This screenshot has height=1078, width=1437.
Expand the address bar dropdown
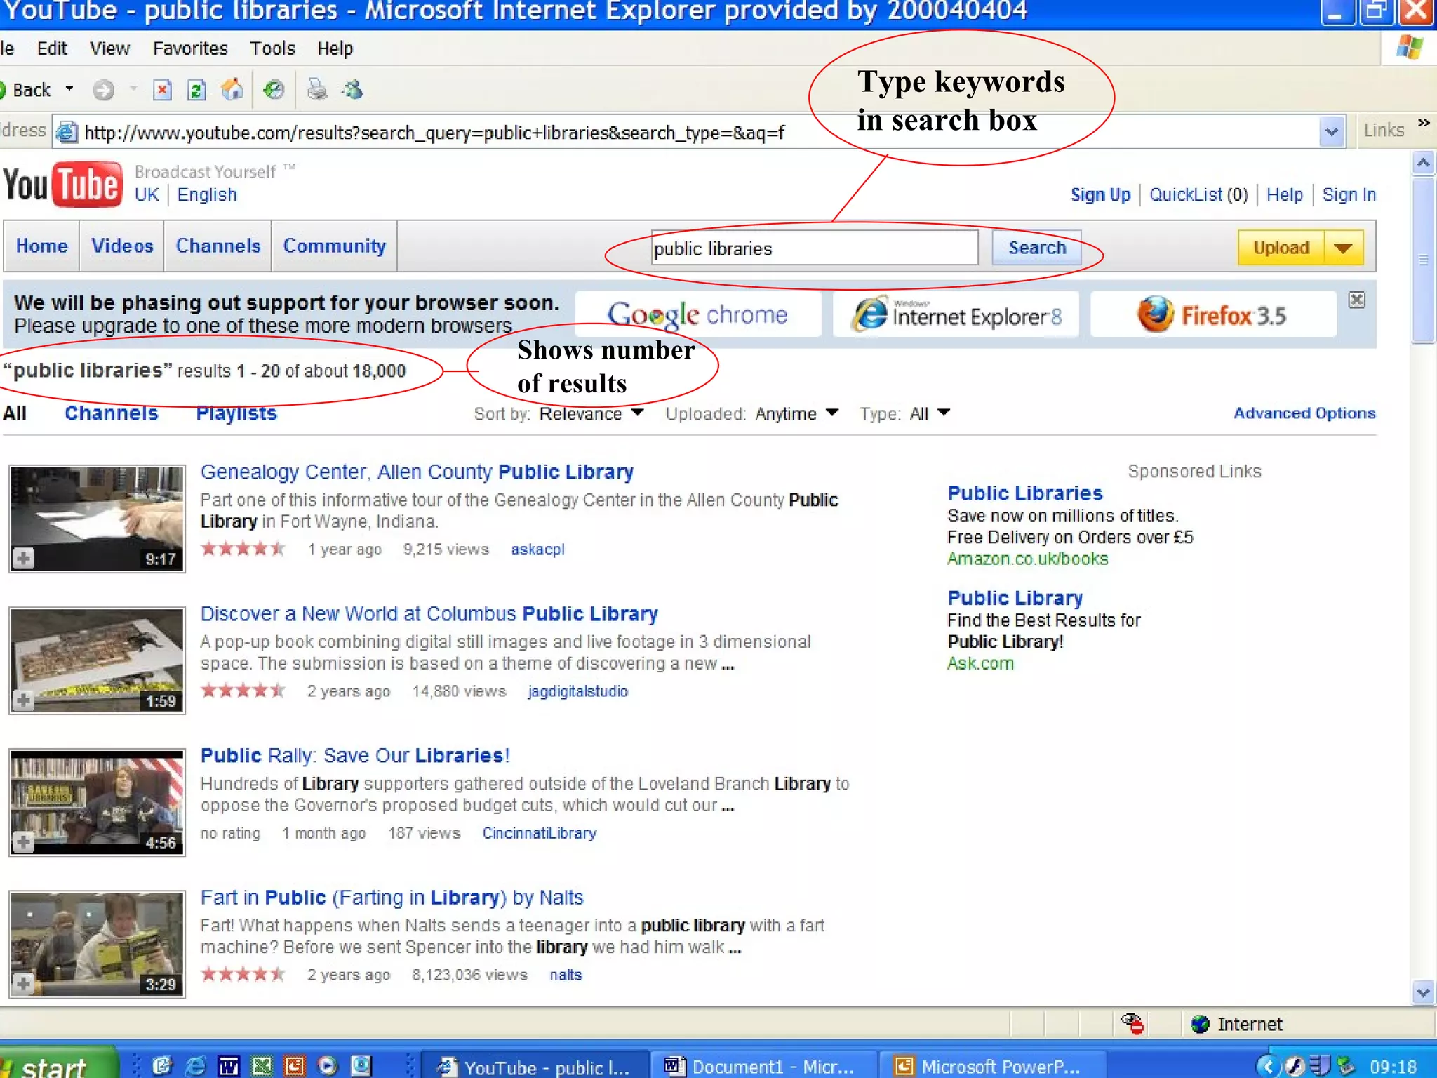(x=1331, y=132)
